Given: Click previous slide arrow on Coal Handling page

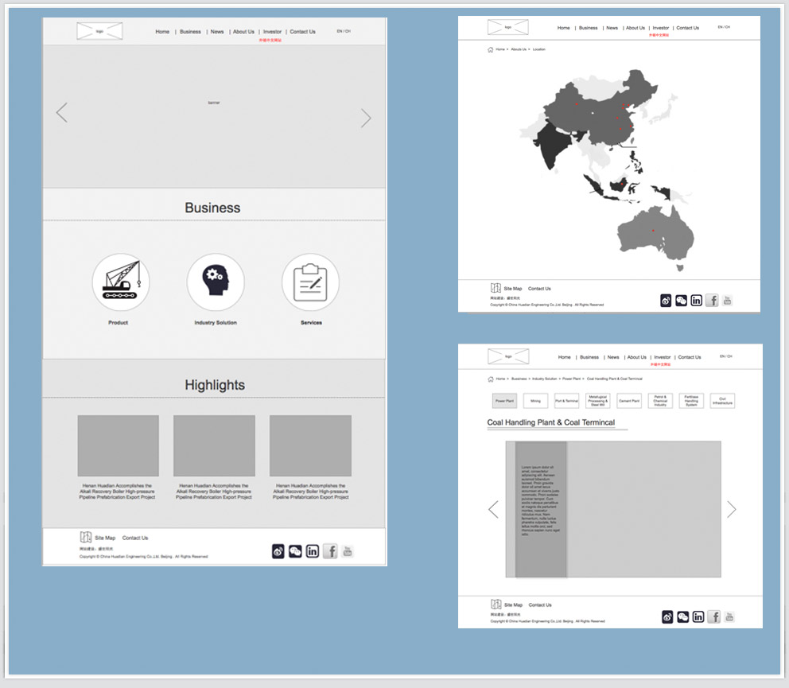Looking at the screenshot, I should tap(494, 509).
